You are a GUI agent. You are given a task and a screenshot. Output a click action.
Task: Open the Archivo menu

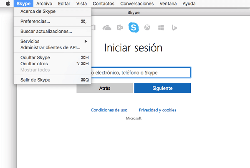pos(44,3)
